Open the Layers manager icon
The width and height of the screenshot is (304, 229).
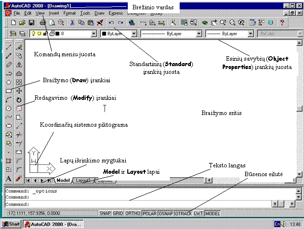tap(13, 34)
